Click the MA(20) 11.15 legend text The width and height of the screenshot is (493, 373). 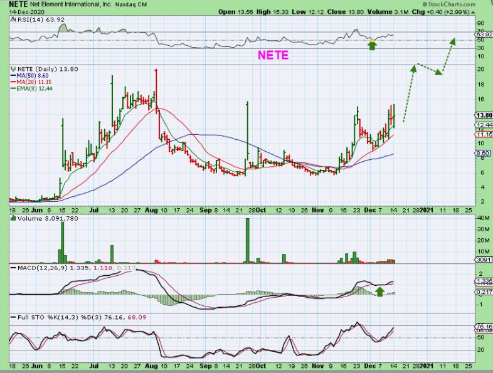(x=34, y=82)
